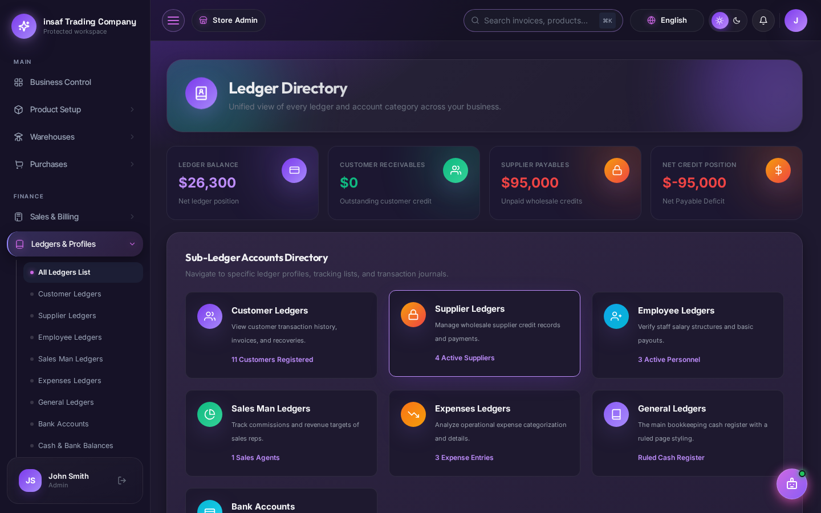Click the Product Setup box icon
821x513 pixels.
[19, 109]
